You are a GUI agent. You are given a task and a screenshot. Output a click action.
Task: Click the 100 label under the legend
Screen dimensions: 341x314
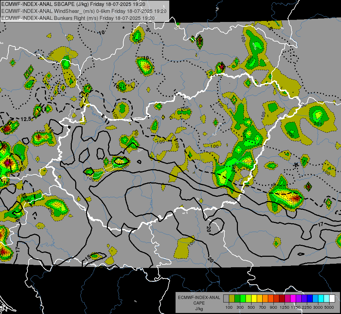(229, 307)
